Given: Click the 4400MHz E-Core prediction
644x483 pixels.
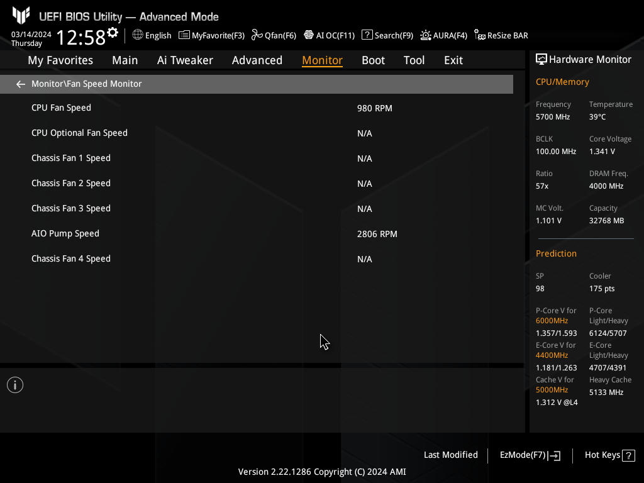Looking at the screenshot, I should click(x=552, y=355).
